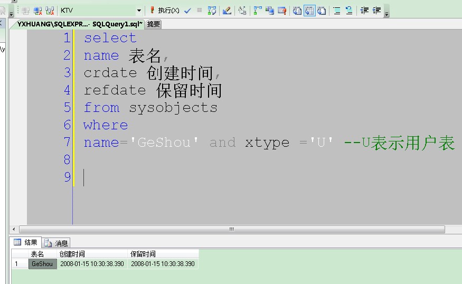Click the Change Connection icon
This screenshot has height=284, width=462.
(50, 11)
